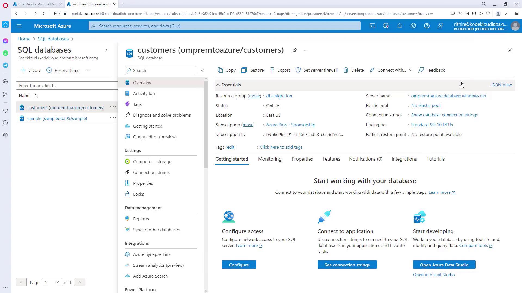Open Azure Cloud Shell icon
Viewport: 522px width, 293px height.
372,26
